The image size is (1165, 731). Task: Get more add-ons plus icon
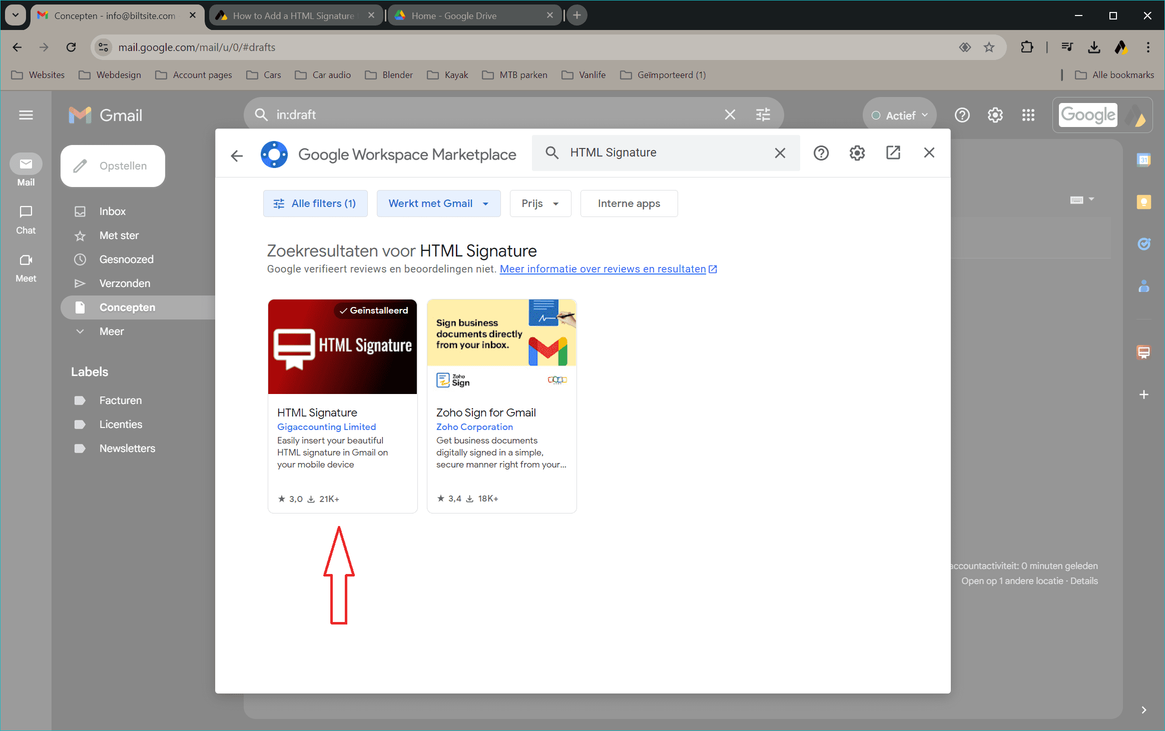(x=1144, y=394)
